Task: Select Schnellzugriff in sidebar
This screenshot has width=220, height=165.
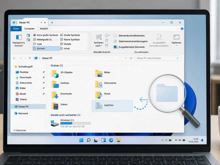Action: [x=23, y=67]
